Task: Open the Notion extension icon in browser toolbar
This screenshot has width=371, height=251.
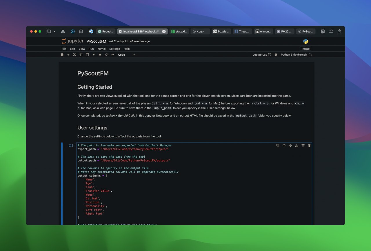Action: (323, 31)
